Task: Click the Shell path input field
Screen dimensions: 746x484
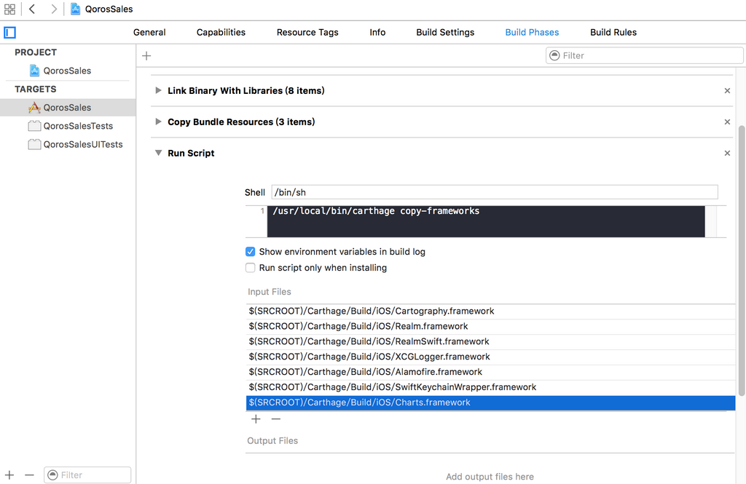Action: [x=494, y=192]
